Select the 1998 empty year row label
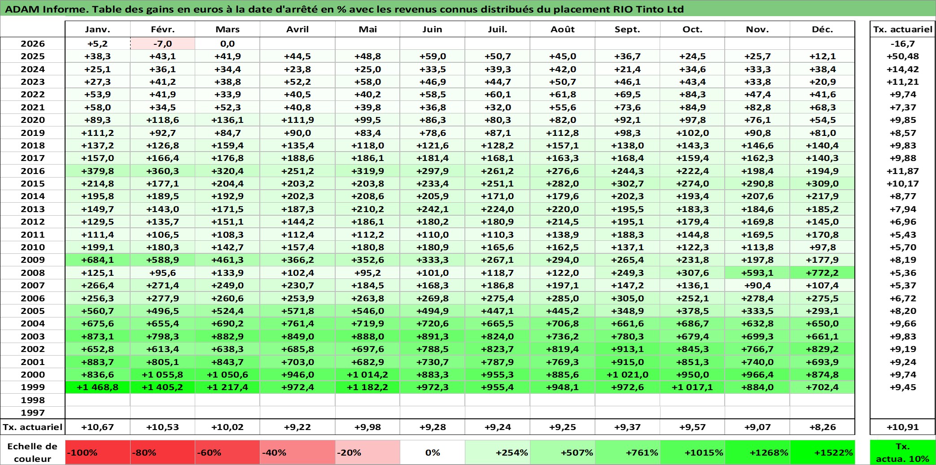936x465 pixels. coord(33,400)
